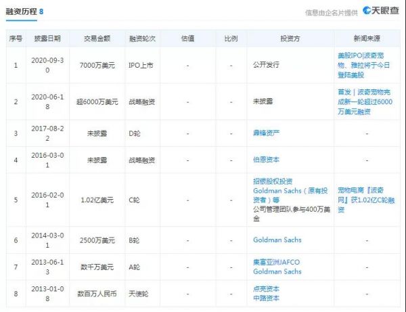Select the 1.02亿美元 amount cell

tap(97, 200)
